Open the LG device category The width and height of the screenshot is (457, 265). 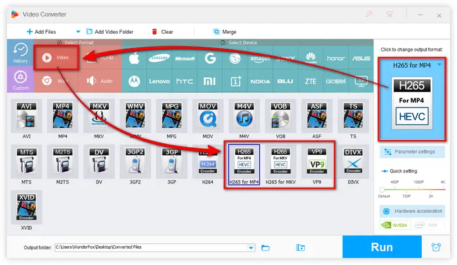click(235, 59)
